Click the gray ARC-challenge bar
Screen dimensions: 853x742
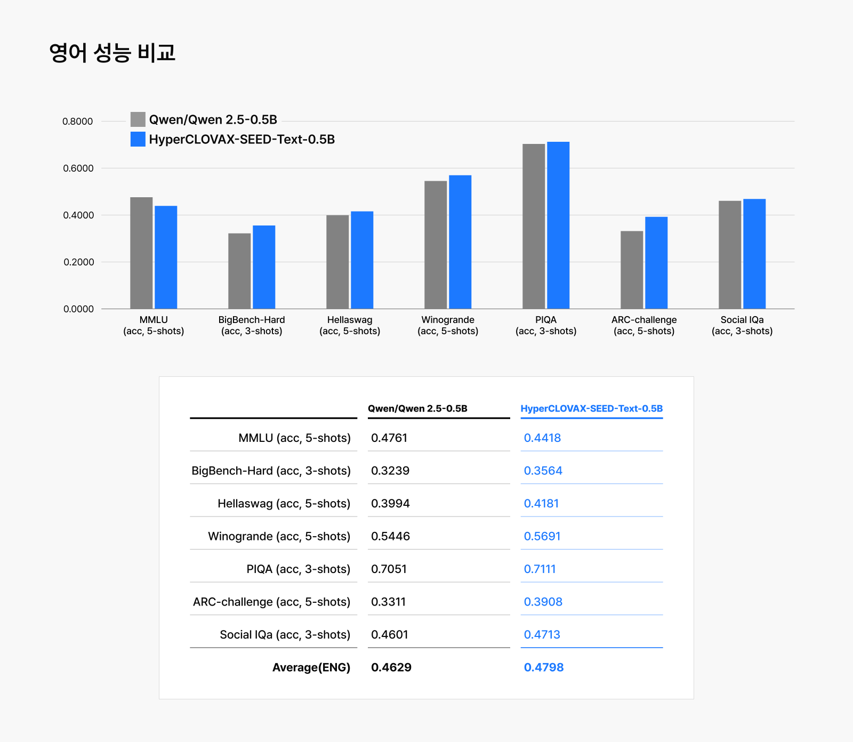pos(632,270)
